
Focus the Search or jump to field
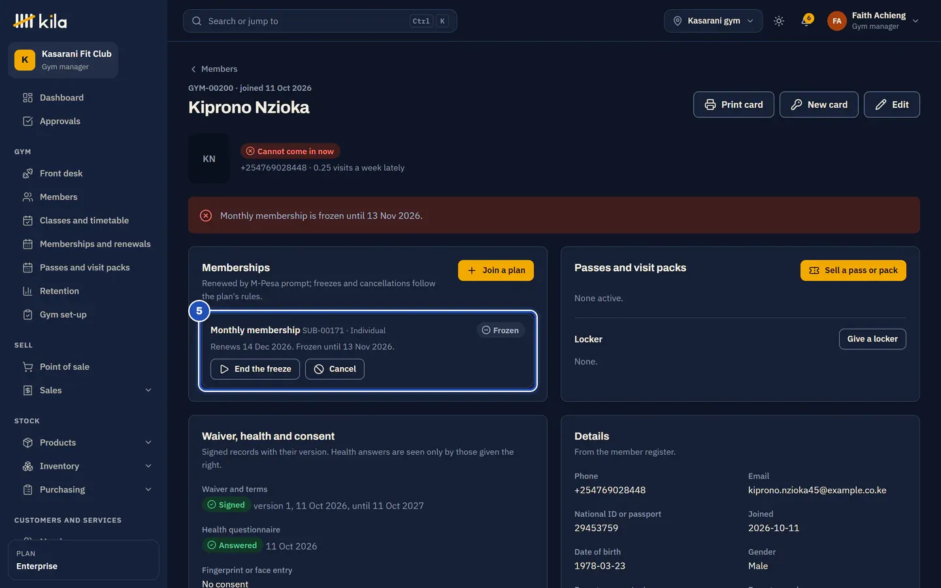[x=320, y=21]
